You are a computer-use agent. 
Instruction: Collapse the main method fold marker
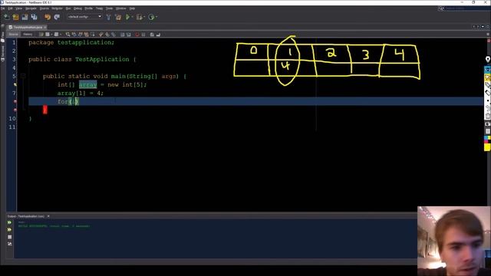coord(23,76)
